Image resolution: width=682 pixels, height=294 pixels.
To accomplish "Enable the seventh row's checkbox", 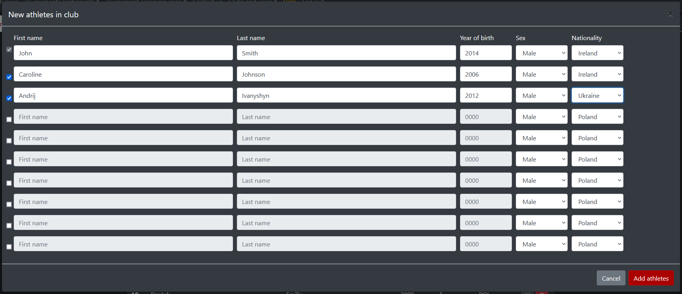I will [9, 183].
